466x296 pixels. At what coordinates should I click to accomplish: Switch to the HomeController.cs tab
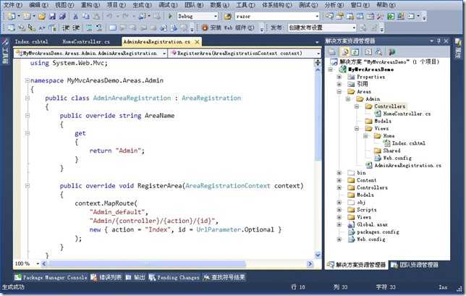pyautogui.click(x=86, y=41)
